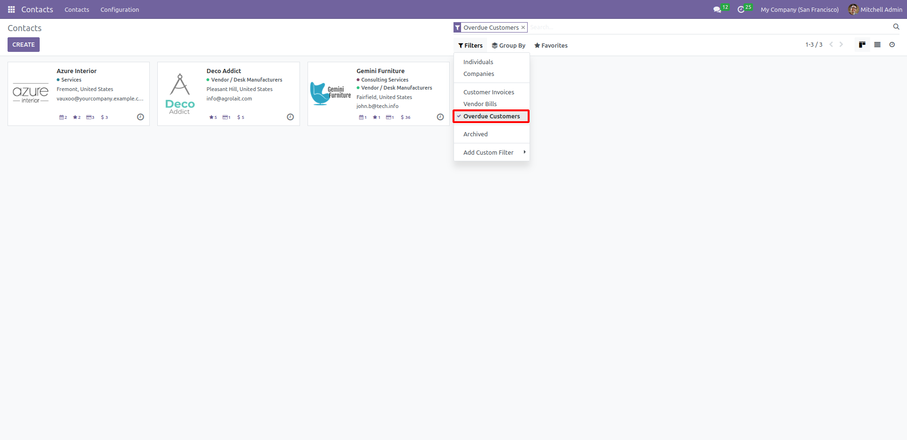The width and height of the screenshot is (907, 440).
Task: Enable the Customer Invoices filter
Action: click(491, 92)
